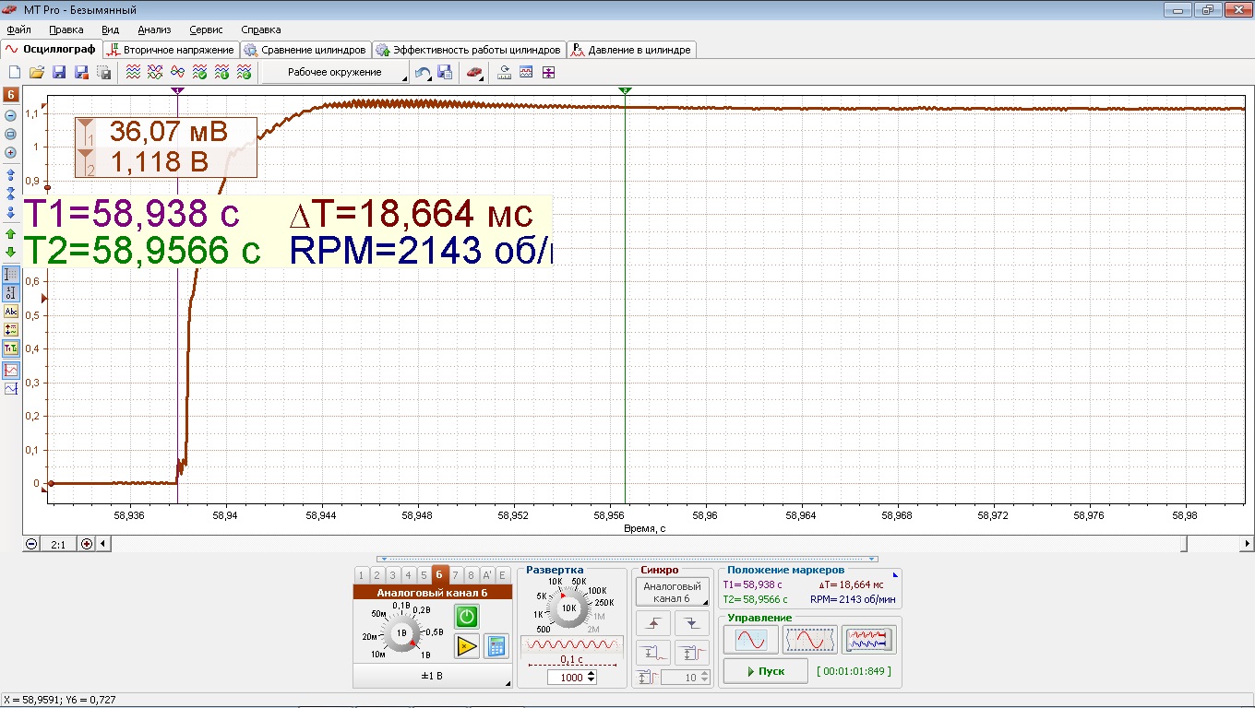Click the ruler measurement icon in toolbar
The height and width of the screenshot is (708, 1255).
click(x=504, y=72)
